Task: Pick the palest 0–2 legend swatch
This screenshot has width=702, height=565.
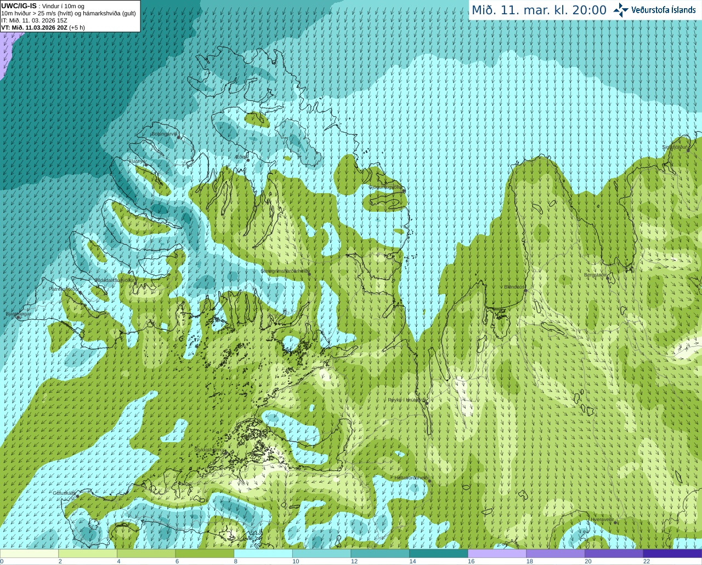Action: (x=29, y=553)
